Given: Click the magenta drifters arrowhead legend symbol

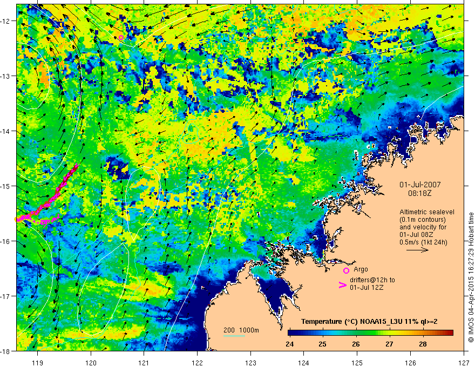Looking at the screenshot, I should point(343,285).
